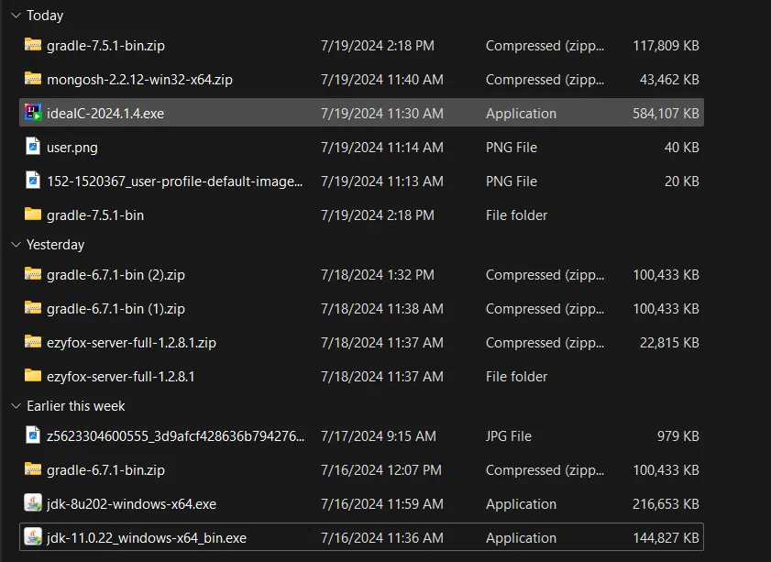
Task: Select file name gradle-6.7.1-bin.zip
Action: [105, 470]
